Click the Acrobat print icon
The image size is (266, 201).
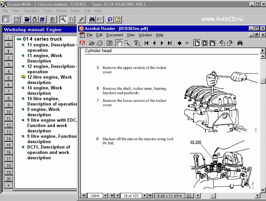pos(100,43)
